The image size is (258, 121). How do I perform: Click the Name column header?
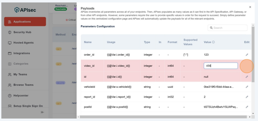[88, 42]
